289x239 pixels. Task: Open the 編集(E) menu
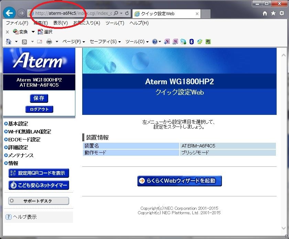pos(41,23)
